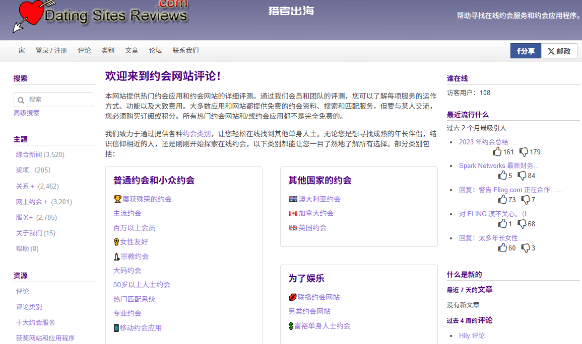Click thumbs-down icon for Spark Networks post
The height and width of the screenshot is (344, 582).
click(x=522, y=176)
